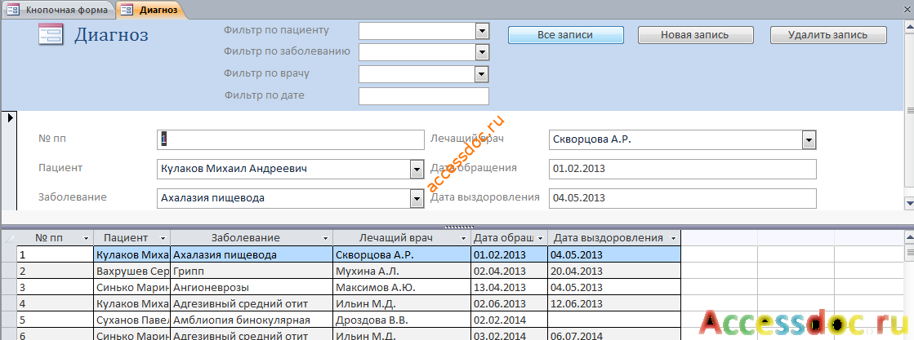Click the Новая запись button
Viewport: 914px width, 340px height.
point(695,35)
